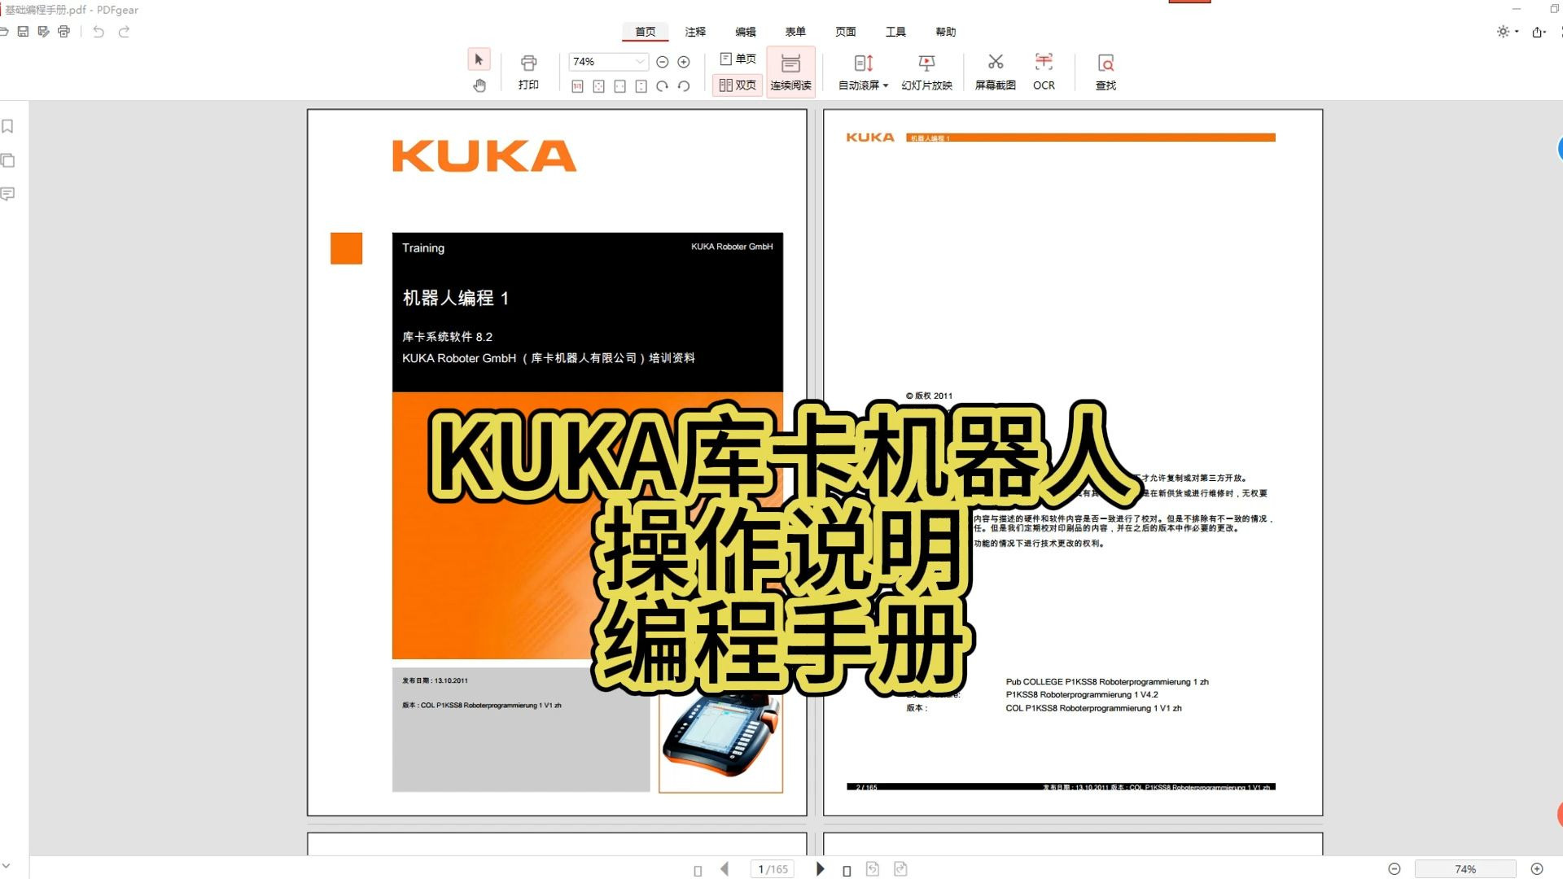This screenshot has height=879, width=1563.
Task: Click the Print (打印) button
Action: click(x=528, y=72)
